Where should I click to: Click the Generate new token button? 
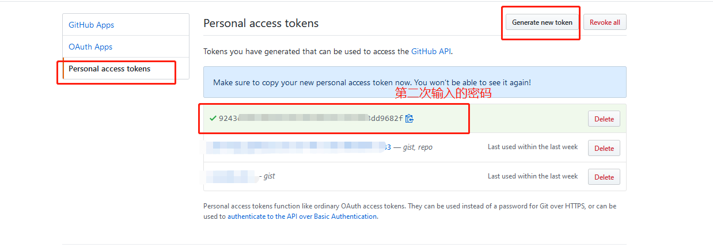(543, 22)
